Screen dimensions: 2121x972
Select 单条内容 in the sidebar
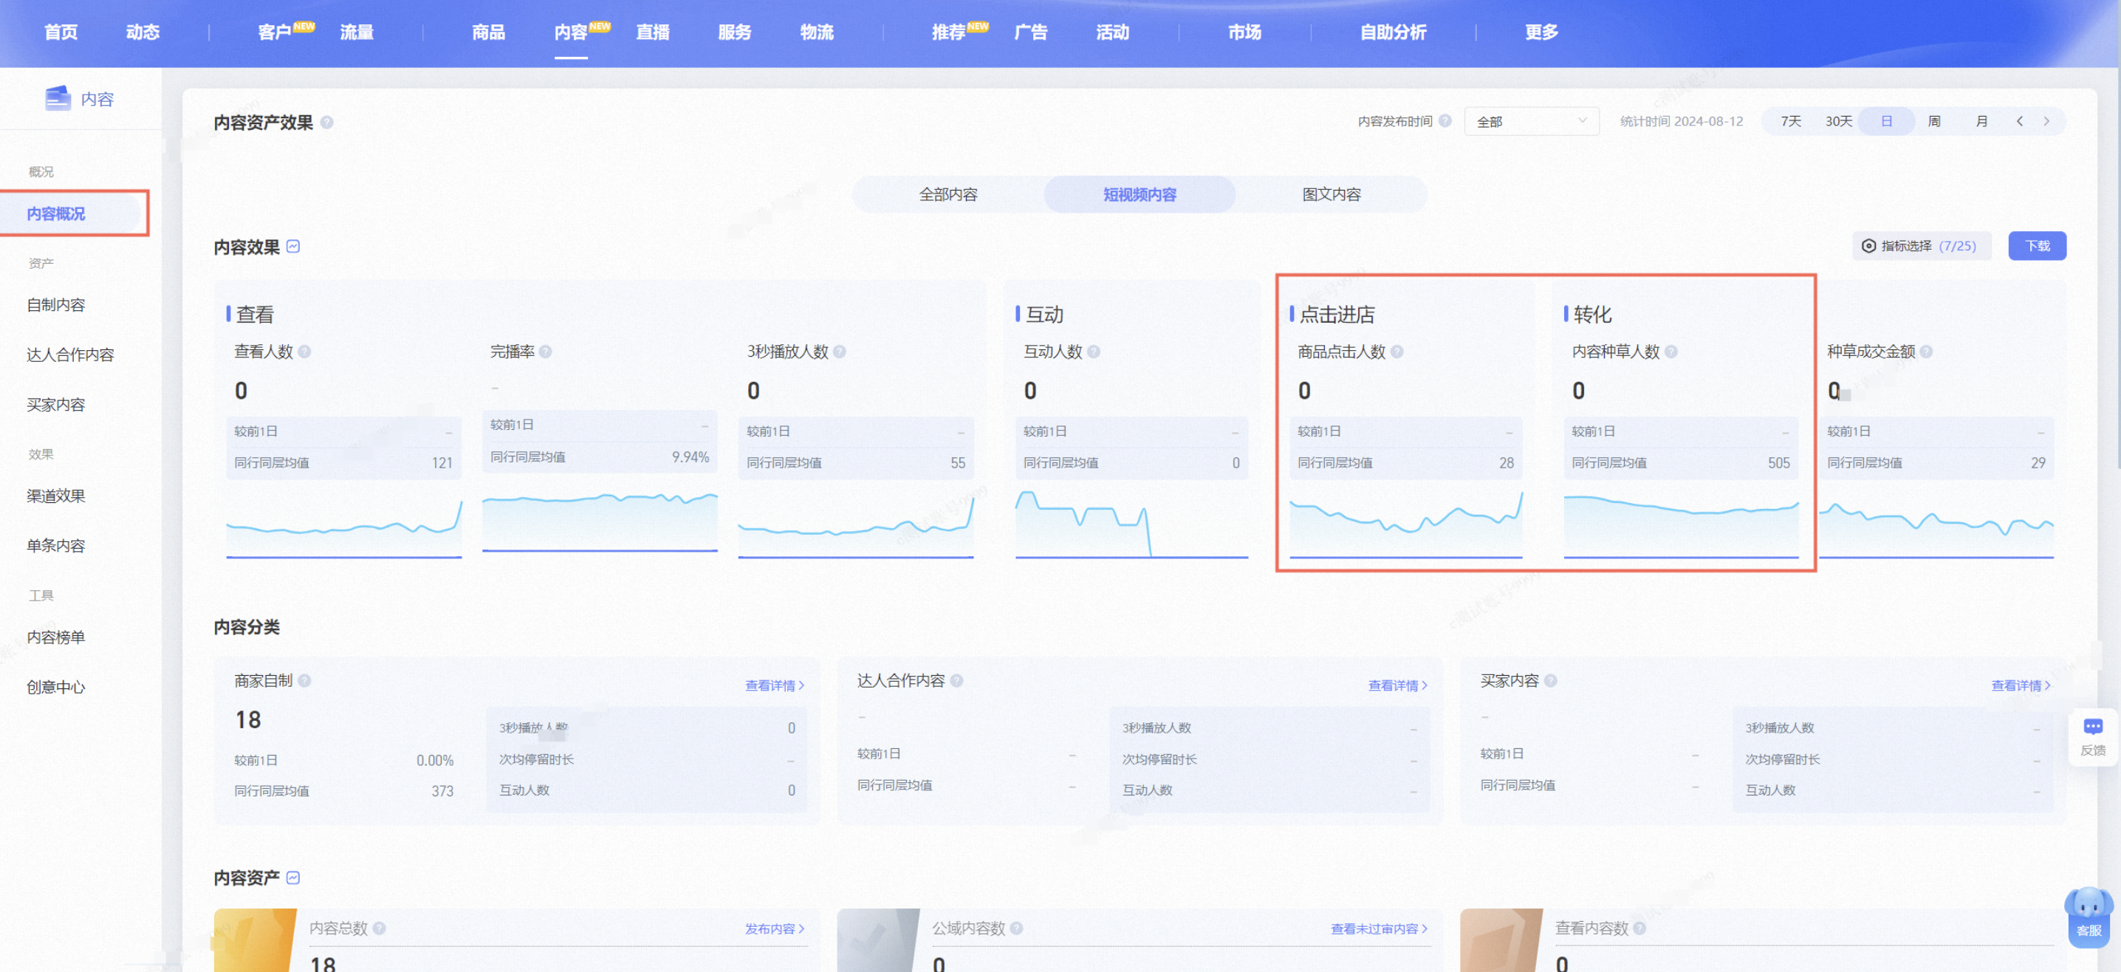[56, 545]
